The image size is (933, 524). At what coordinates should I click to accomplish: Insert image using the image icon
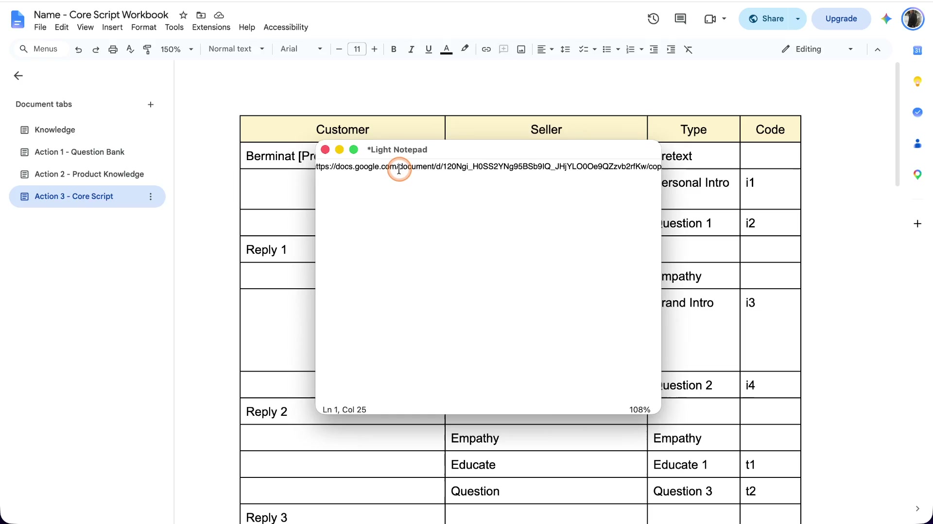tap(521, 49)
